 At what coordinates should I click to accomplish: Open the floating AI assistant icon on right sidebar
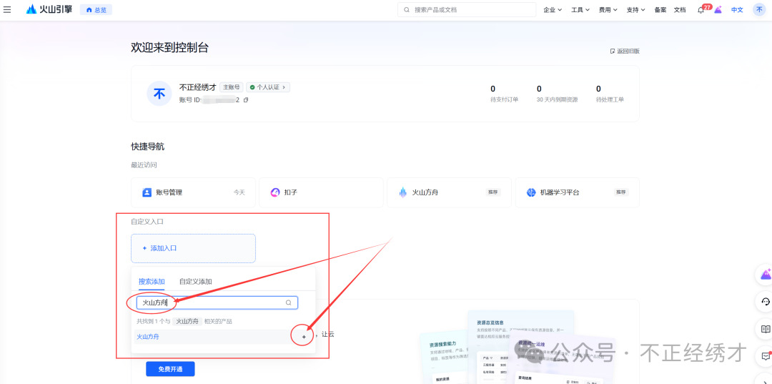click(x=766, y=274)
